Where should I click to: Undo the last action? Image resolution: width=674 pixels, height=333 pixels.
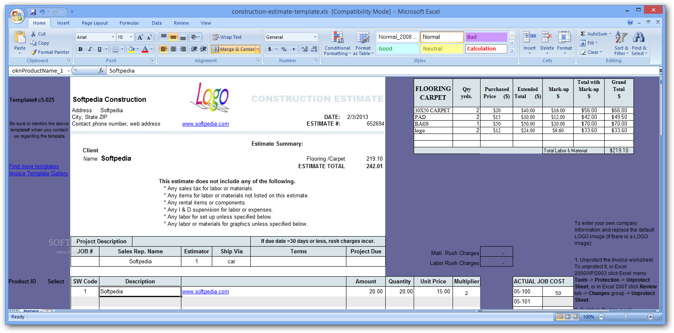[x=42, y=12]
